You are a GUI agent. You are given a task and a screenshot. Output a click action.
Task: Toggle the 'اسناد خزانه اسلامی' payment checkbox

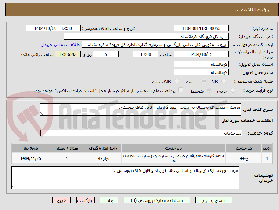(x=180, y=90)
